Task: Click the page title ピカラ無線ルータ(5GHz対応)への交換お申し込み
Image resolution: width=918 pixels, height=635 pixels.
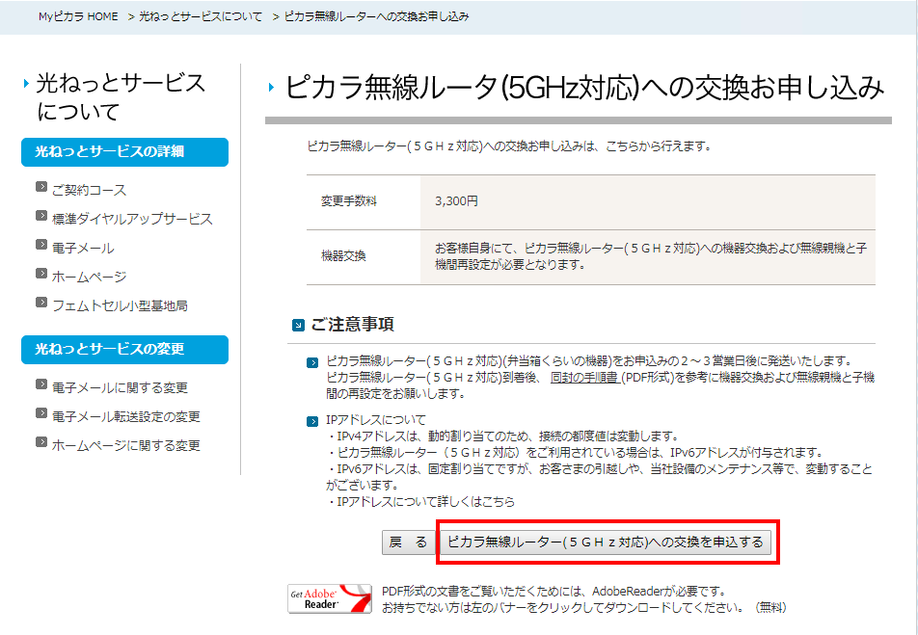Action: click(584, 89)
